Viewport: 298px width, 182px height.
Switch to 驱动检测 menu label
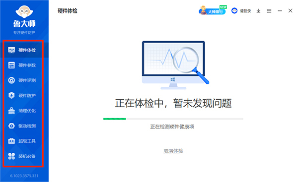27,126
